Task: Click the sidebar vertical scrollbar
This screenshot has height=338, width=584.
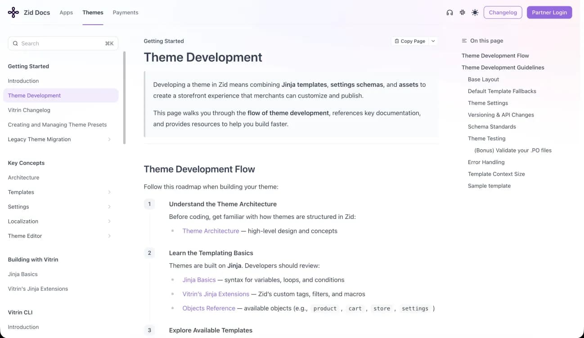Action: (x=124, y=98)
